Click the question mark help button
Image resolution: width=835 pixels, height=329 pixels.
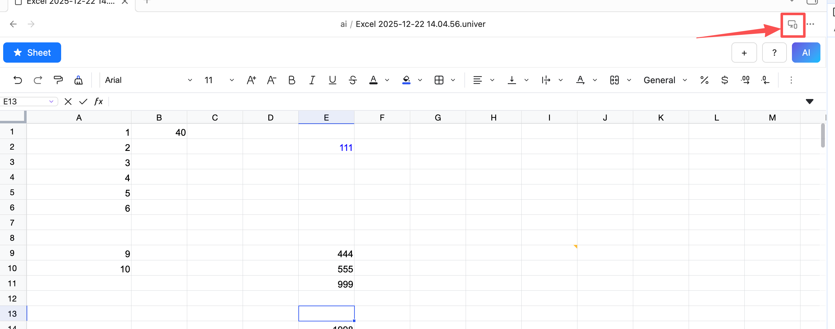click(x=774, y=53)
